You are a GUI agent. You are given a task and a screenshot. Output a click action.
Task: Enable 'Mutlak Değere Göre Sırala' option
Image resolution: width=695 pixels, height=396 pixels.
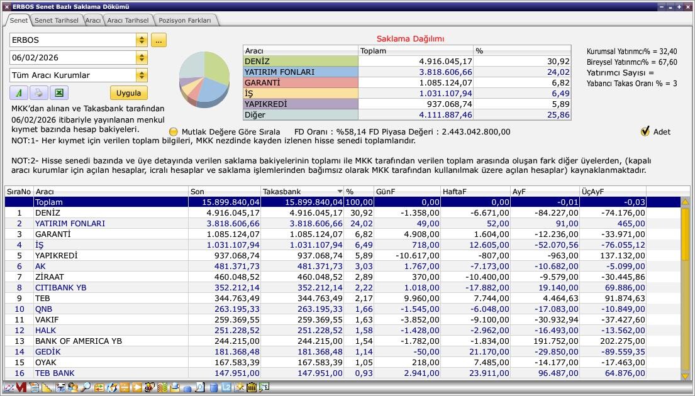(x=174, y=132)
